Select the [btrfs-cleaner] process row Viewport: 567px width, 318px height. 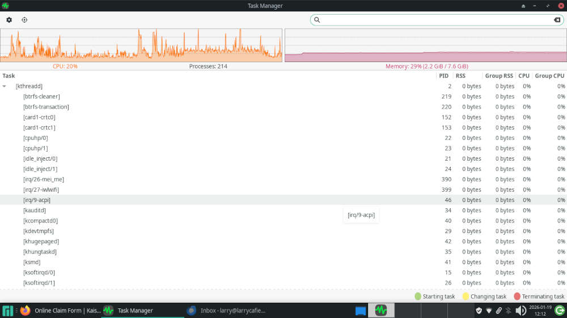click(x=41, y=97)
